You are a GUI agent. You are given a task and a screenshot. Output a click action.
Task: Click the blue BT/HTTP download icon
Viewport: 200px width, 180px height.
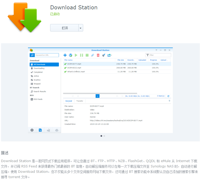click(40, 130)
